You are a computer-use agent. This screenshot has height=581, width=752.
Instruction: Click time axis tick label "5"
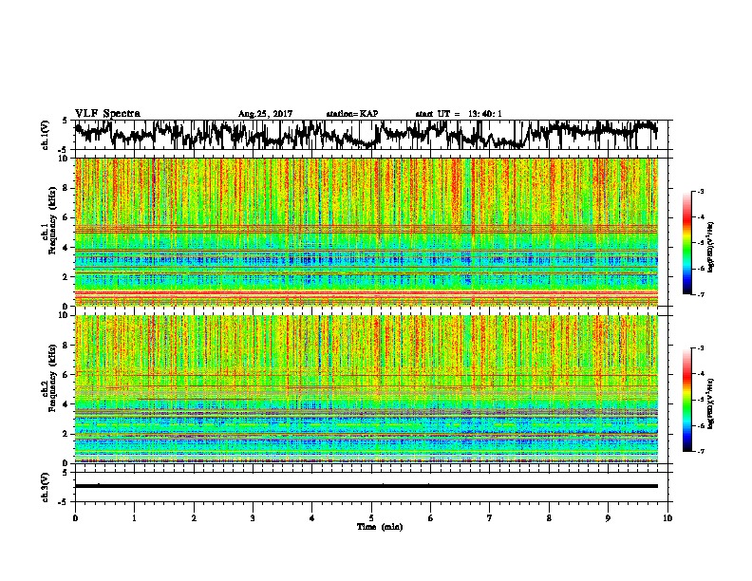371,518
